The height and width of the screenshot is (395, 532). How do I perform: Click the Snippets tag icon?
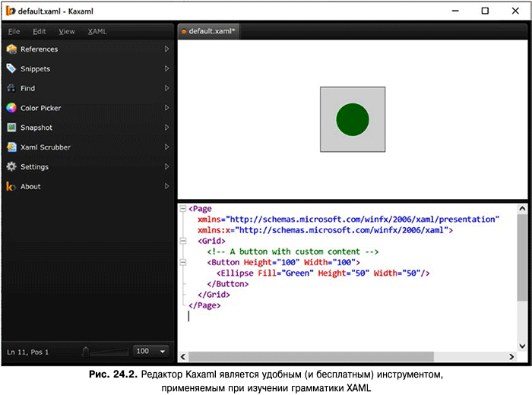(11, 69)
